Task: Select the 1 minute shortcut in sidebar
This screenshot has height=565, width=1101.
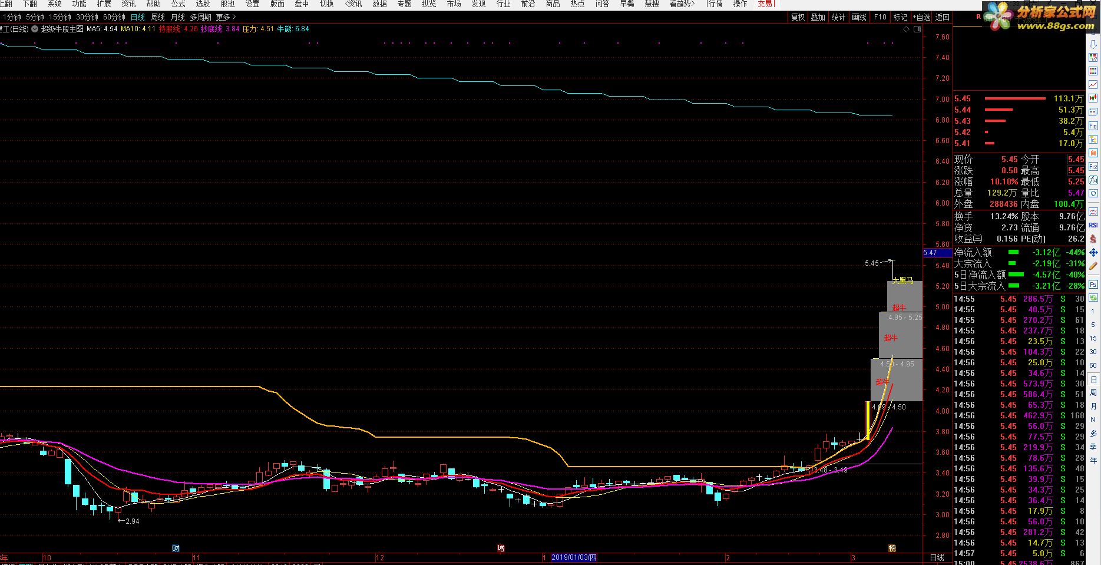Action: (x=1093, y=311)
